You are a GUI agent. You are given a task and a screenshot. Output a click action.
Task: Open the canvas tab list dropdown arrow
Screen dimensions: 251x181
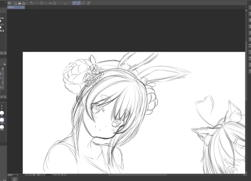tap(246, 7)
